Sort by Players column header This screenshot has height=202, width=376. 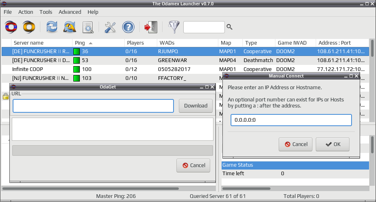point(141,43)
